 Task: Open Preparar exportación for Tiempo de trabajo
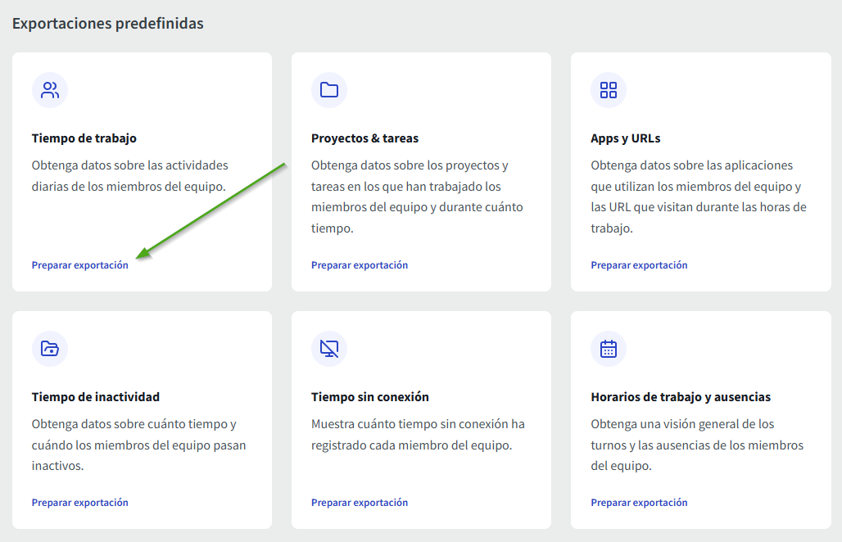[80, 265]
